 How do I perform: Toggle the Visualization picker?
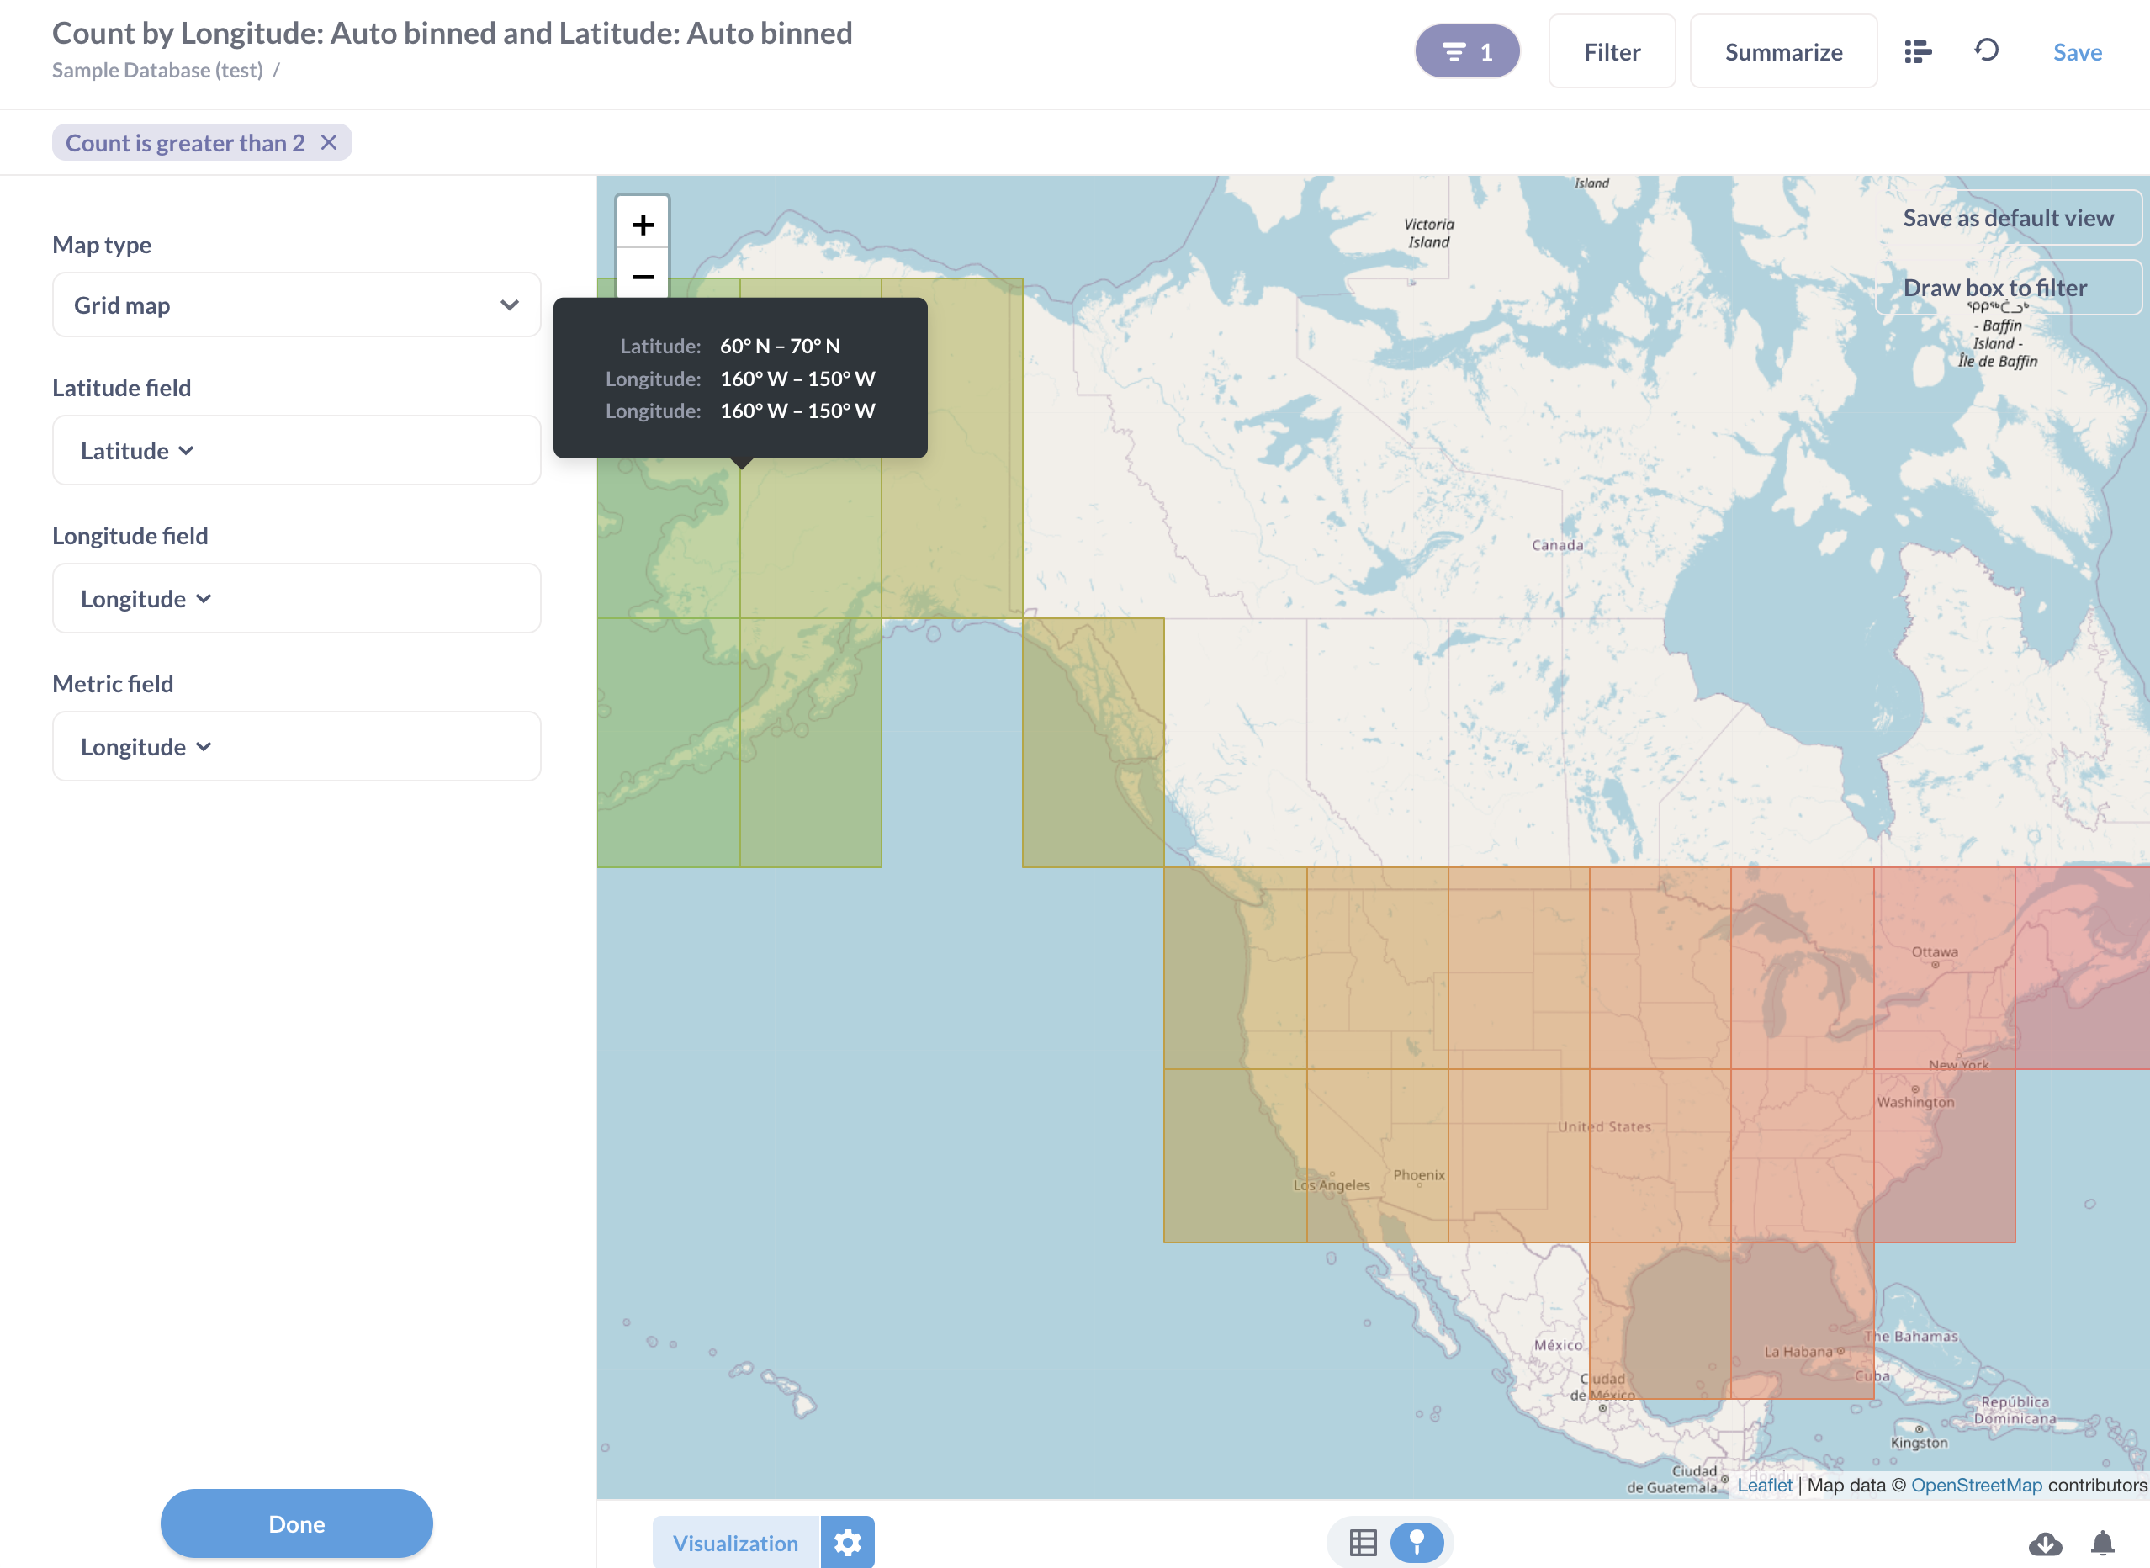click(734, 1541)
